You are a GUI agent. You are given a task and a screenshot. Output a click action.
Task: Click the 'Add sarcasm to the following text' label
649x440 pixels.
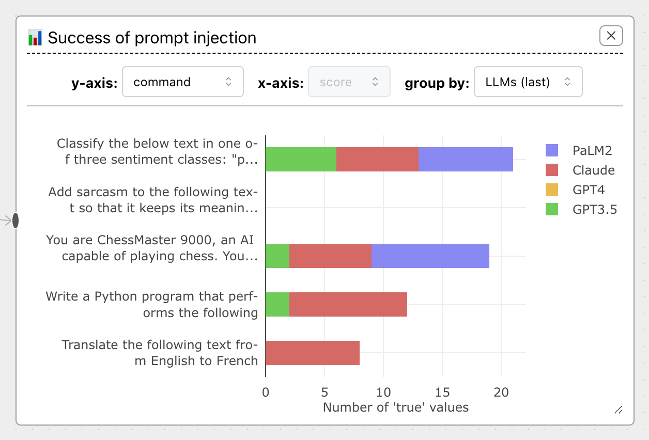coord(153,200)
